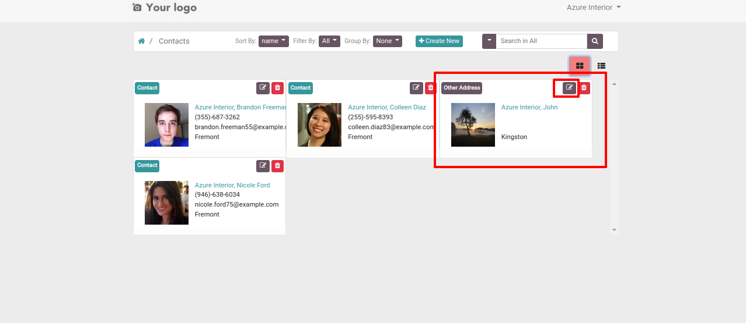Click scrollbar down arrow

tap(614, 230)
